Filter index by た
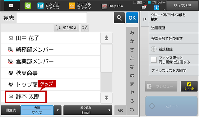The image size is (199, 117). pos(132,58)
